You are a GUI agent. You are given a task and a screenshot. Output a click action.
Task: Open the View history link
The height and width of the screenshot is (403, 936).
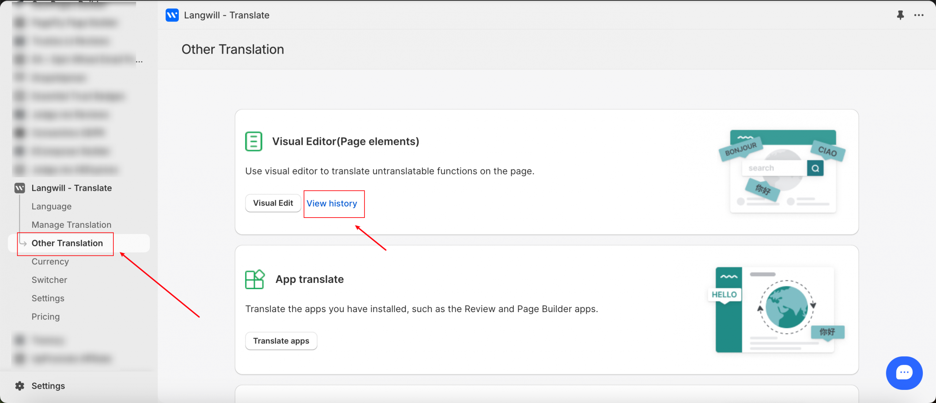pyautogui.click(x=332, y=203)
